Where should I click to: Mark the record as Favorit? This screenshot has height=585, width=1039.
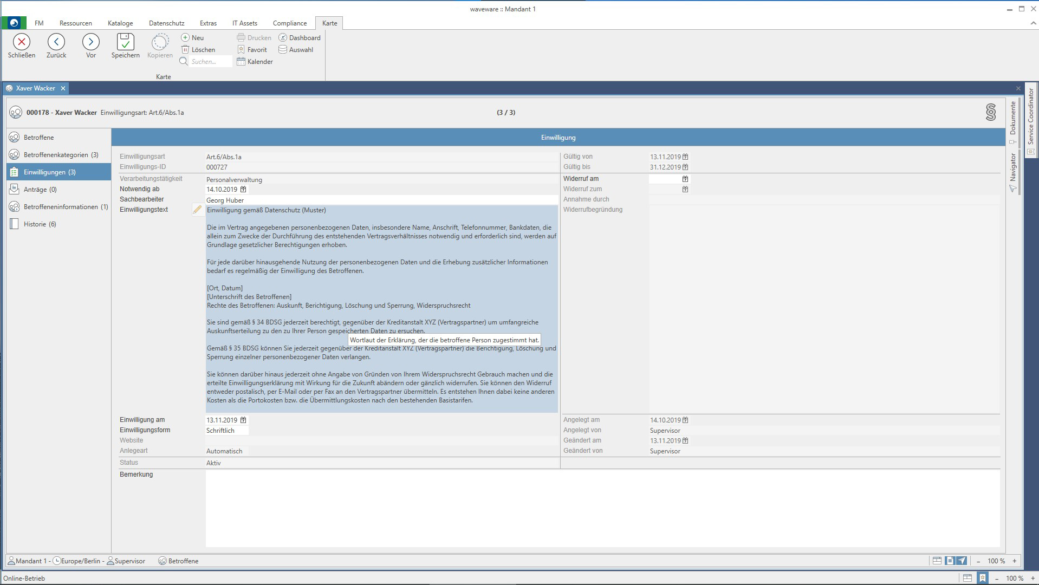[x=252, y=50]
